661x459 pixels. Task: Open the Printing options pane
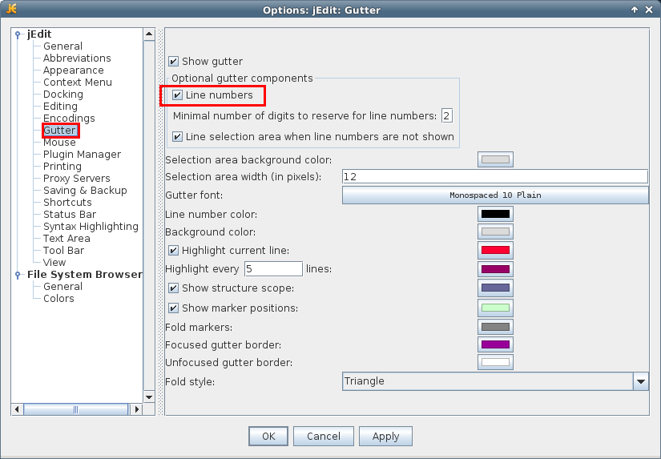62,167
